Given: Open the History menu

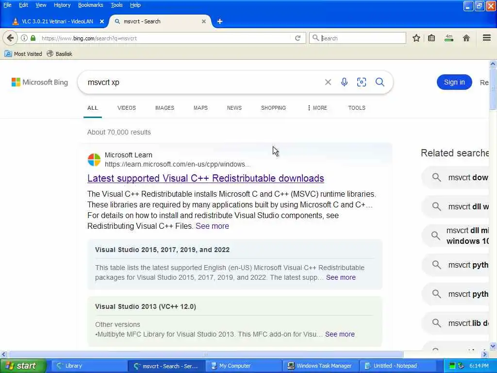Looking at the screenshot, I should [x=62, y=5].
